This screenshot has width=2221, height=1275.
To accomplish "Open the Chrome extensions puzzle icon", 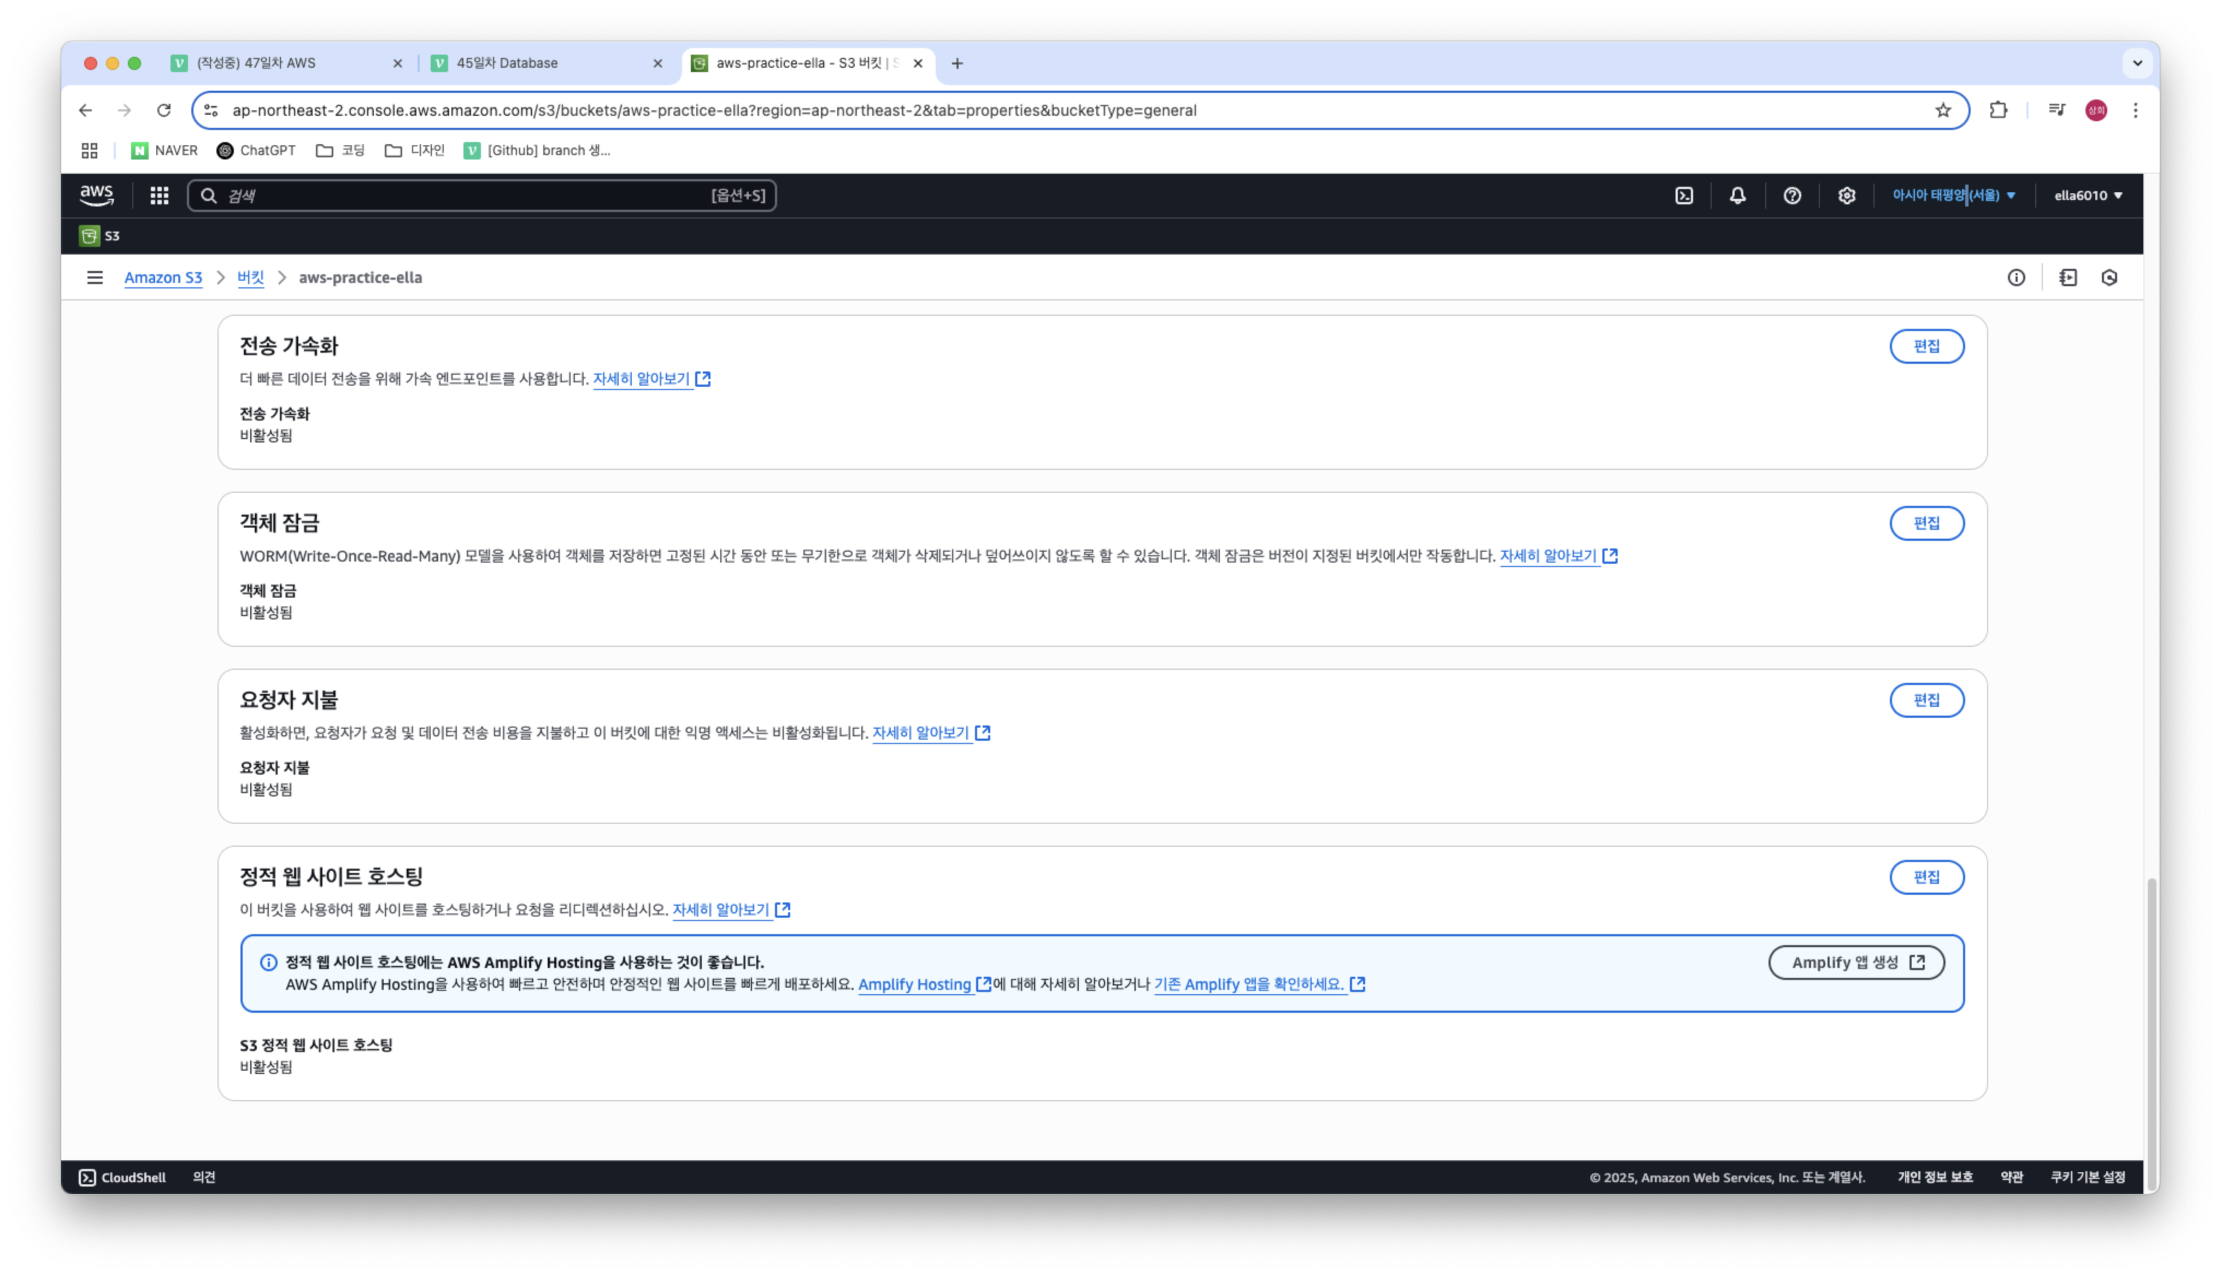I will [x=1997, y=110].
